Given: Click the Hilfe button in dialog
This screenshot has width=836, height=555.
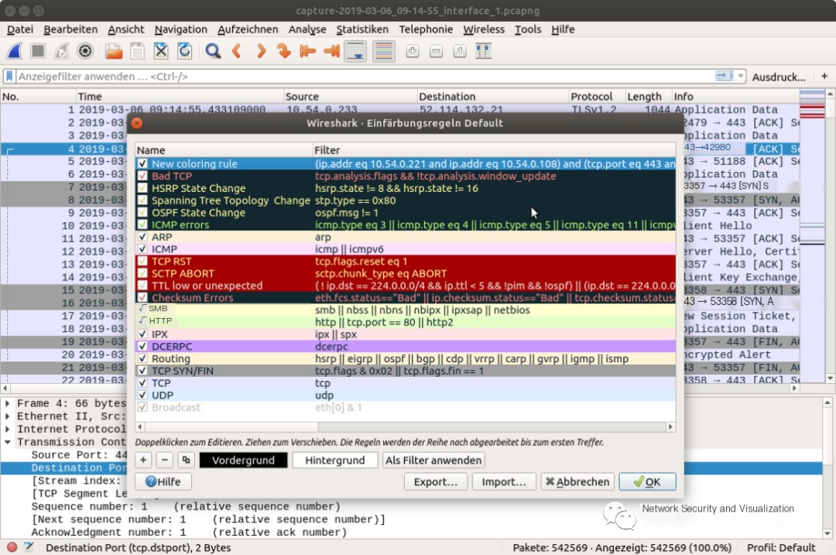Looking at the screenshot, I should [163, 481].
